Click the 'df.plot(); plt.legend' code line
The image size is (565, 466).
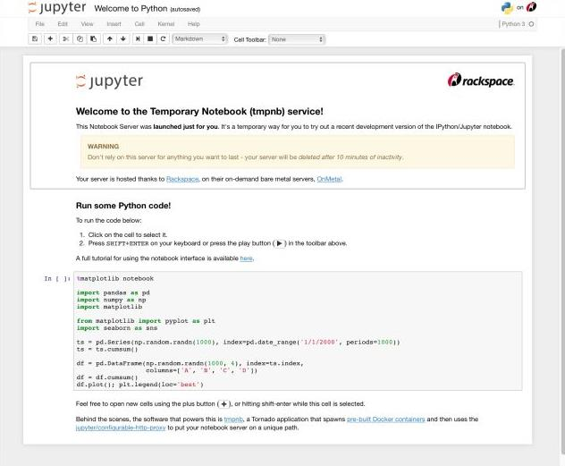pos(139,385)
